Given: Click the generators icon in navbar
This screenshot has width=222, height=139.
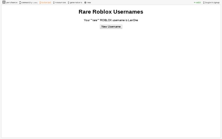Looking at the screenshot, I should pyautogui.click(x=69, y=3).
